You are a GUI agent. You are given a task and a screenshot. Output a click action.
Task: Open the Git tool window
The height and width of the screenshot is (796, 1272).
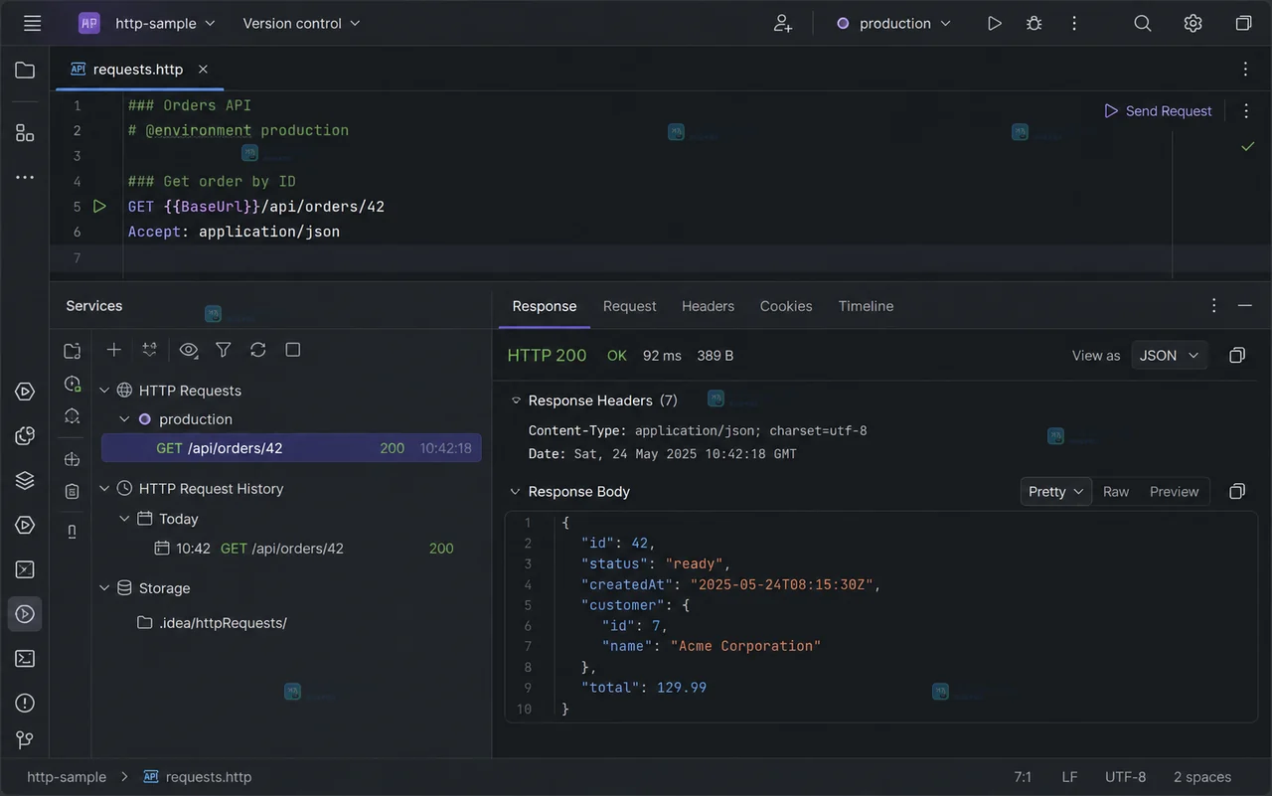pos(25,739)
